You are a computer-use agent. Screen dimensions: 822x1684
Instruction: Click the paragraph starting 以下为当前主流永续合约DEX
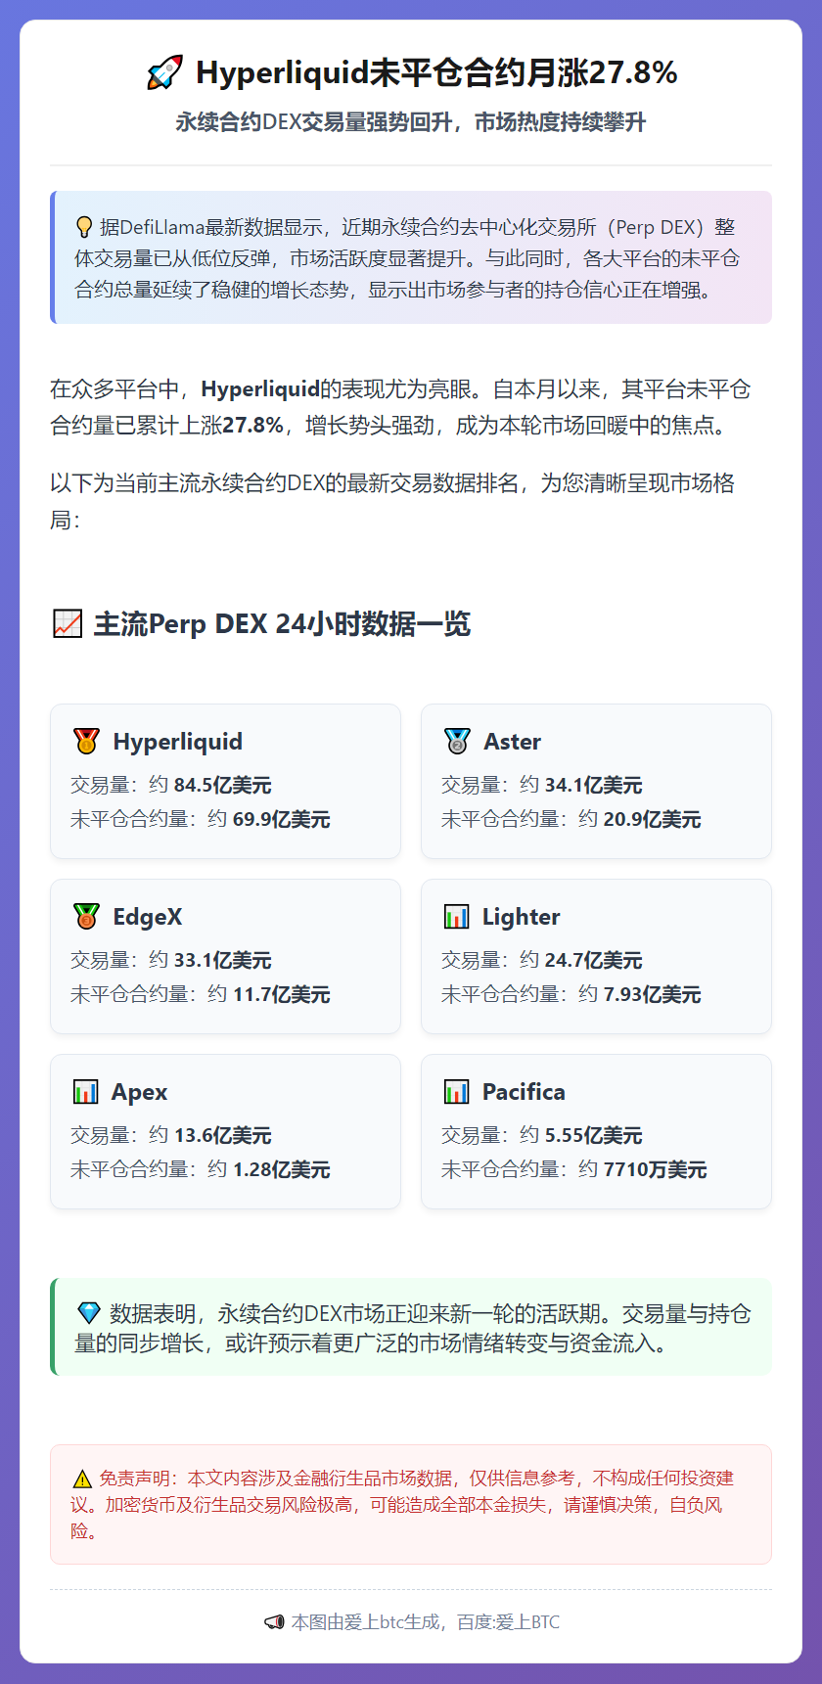392,501
